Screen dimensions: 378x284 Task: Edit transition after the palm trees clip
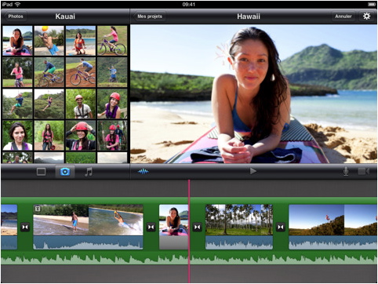(x=281, y=227)
